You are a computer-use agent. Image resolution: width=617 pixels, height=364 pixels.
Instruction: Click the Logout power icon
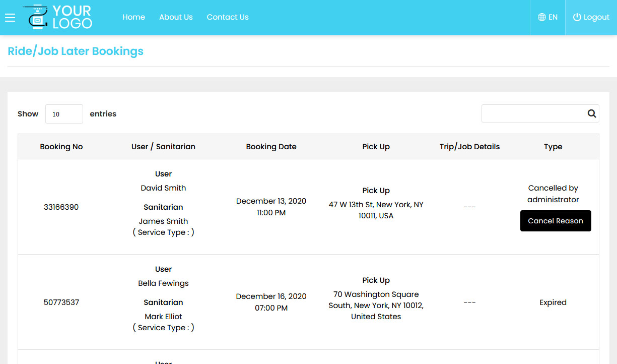[x=577, y=17]
